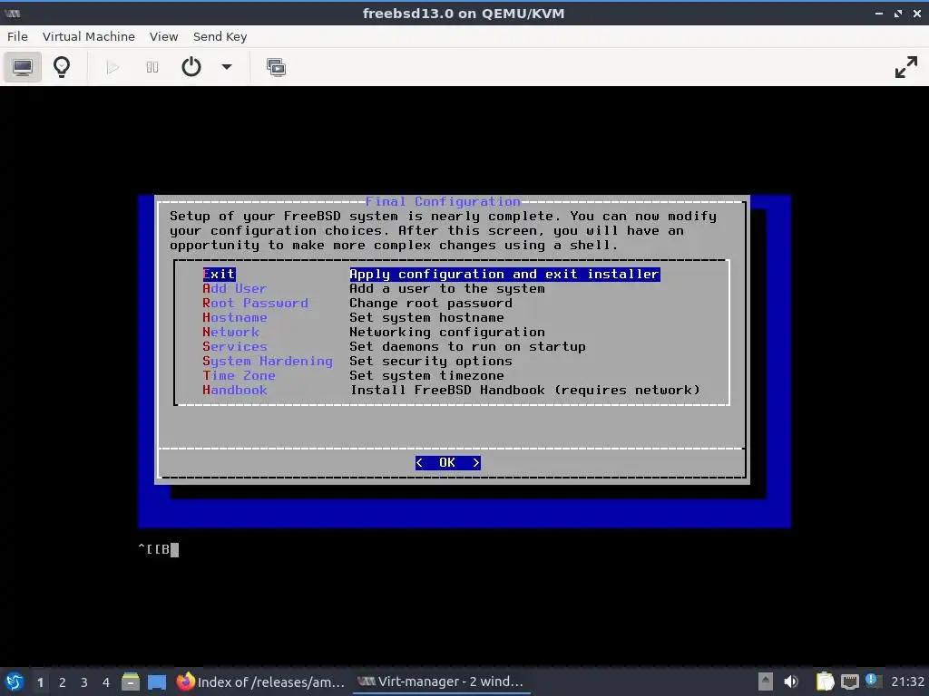Screen dimensions: 929x696
Task: Select the Exit option in installer
Action: click(220, 274)
